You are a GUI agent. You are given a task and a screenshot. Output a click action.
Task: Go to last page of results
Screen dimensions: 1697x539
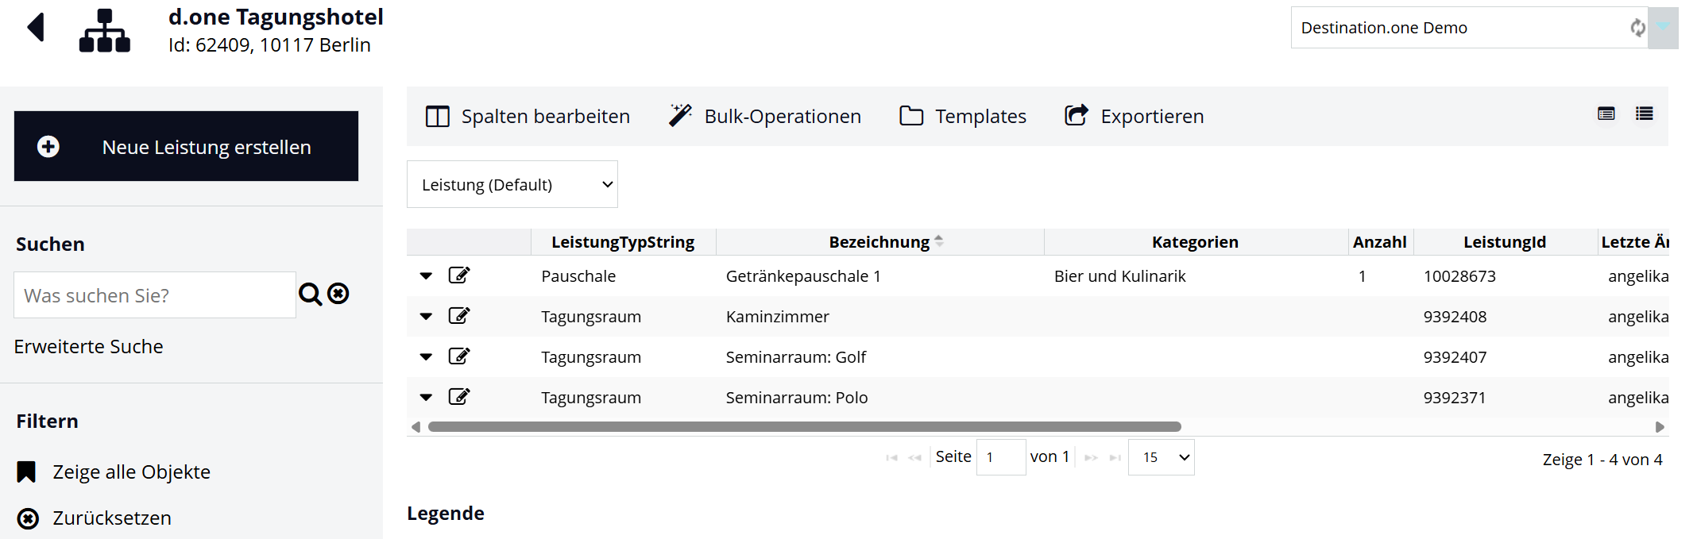pos(1115,457)
